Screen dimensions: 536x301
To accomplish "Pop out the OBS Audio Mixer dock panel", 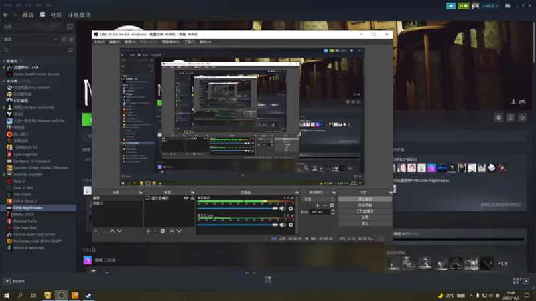I will pyautogui.click(x=297, y=192).
